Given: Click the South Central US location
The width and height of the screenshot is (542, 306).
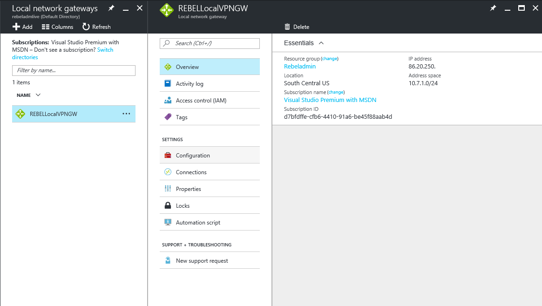Looking at the screenshot, I should pos(306,83).
